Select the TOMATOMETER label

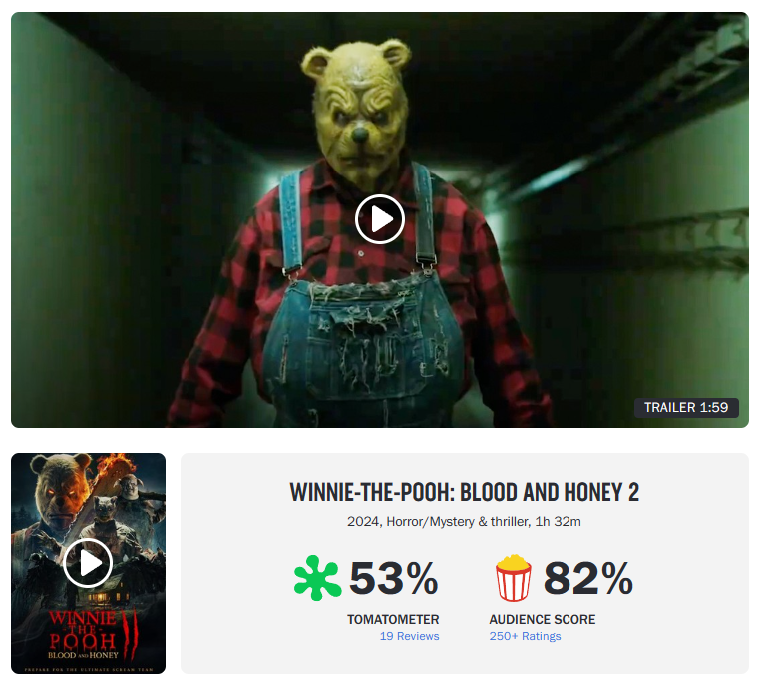pyautogui.click(x=393, y=619)
